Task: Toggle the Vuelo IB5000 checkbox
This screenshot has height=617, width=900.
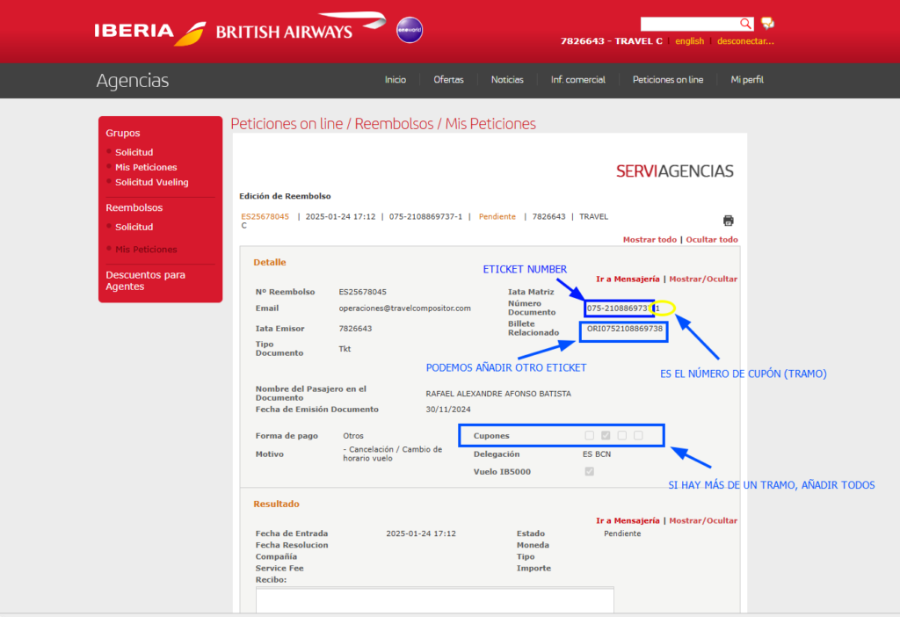Action: point(590,472)
